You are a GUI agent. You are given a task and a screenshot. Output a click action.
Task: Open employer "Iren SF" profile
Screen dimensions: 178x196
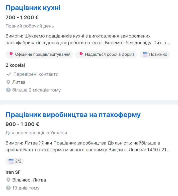click(13, 172)
